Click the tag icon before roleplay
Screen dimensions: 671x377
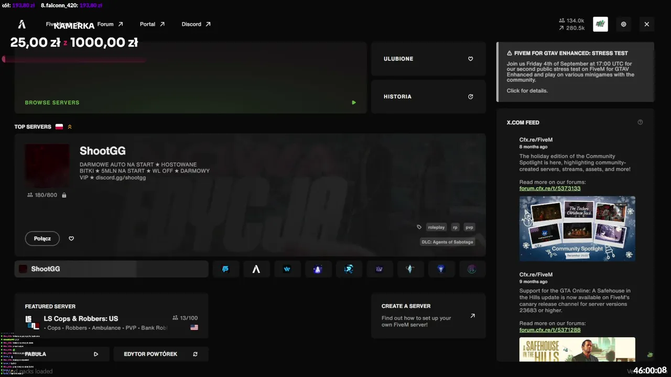click(419, 227)
